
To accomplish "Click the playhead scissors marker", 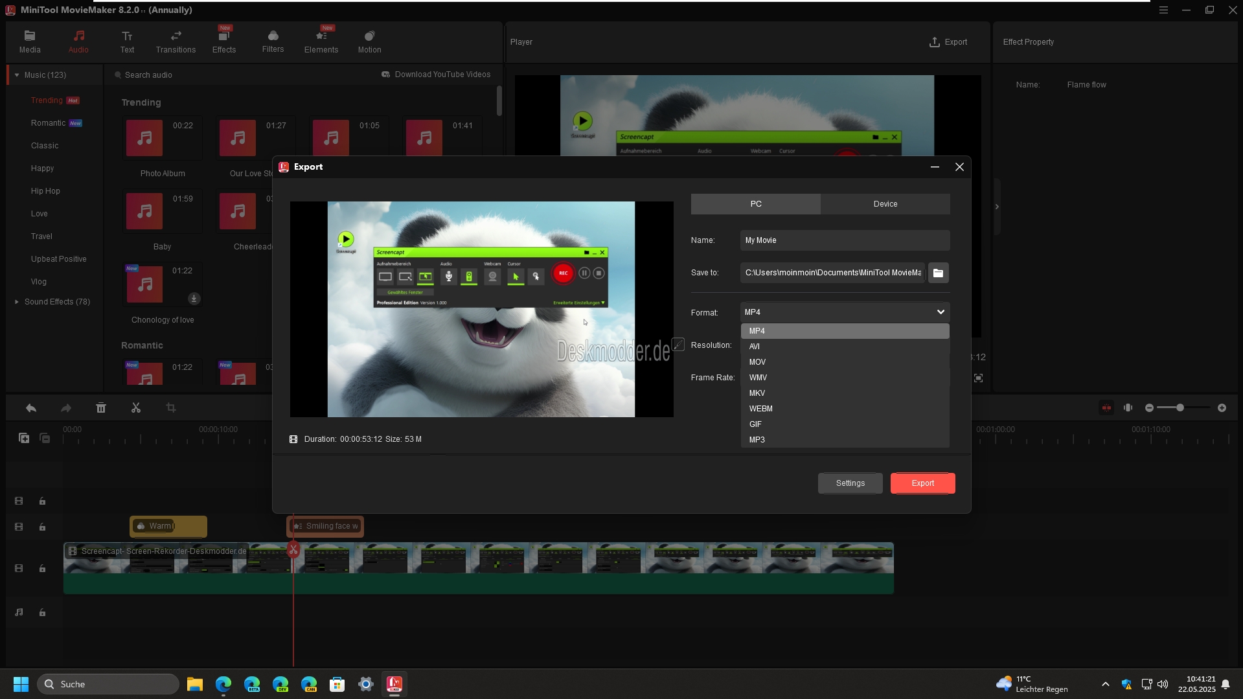I will click(293, 550).
